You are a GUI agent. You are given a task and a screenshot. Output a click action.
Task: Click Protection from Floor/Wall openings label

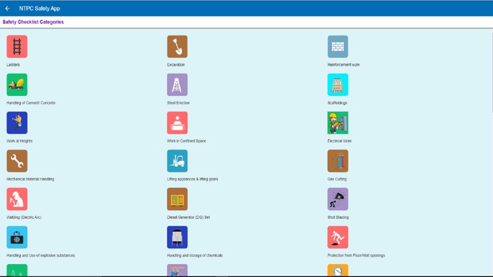(x=356, y=255)
